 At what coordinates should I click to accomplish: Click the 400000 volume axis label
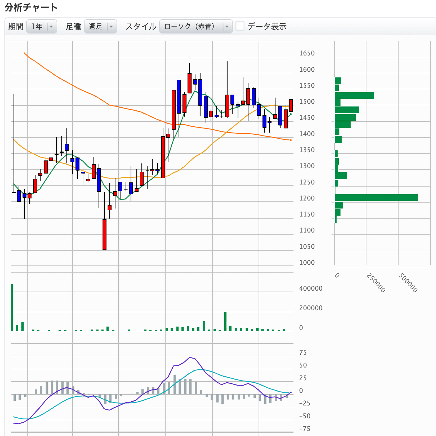311,289
